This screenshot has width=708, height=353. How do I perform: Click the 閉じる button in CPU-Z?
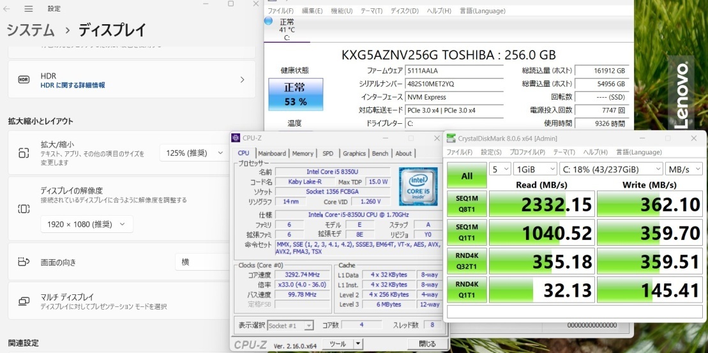427,344
